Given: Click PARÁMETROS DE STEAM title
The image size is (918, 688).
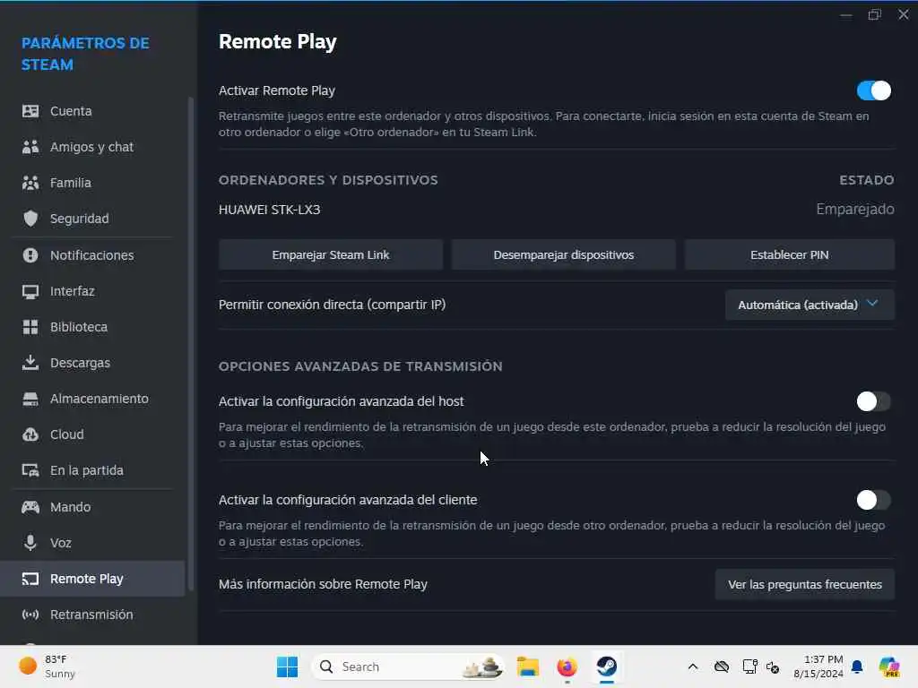Looking at the screenshot, I should (x=85, y=54).
